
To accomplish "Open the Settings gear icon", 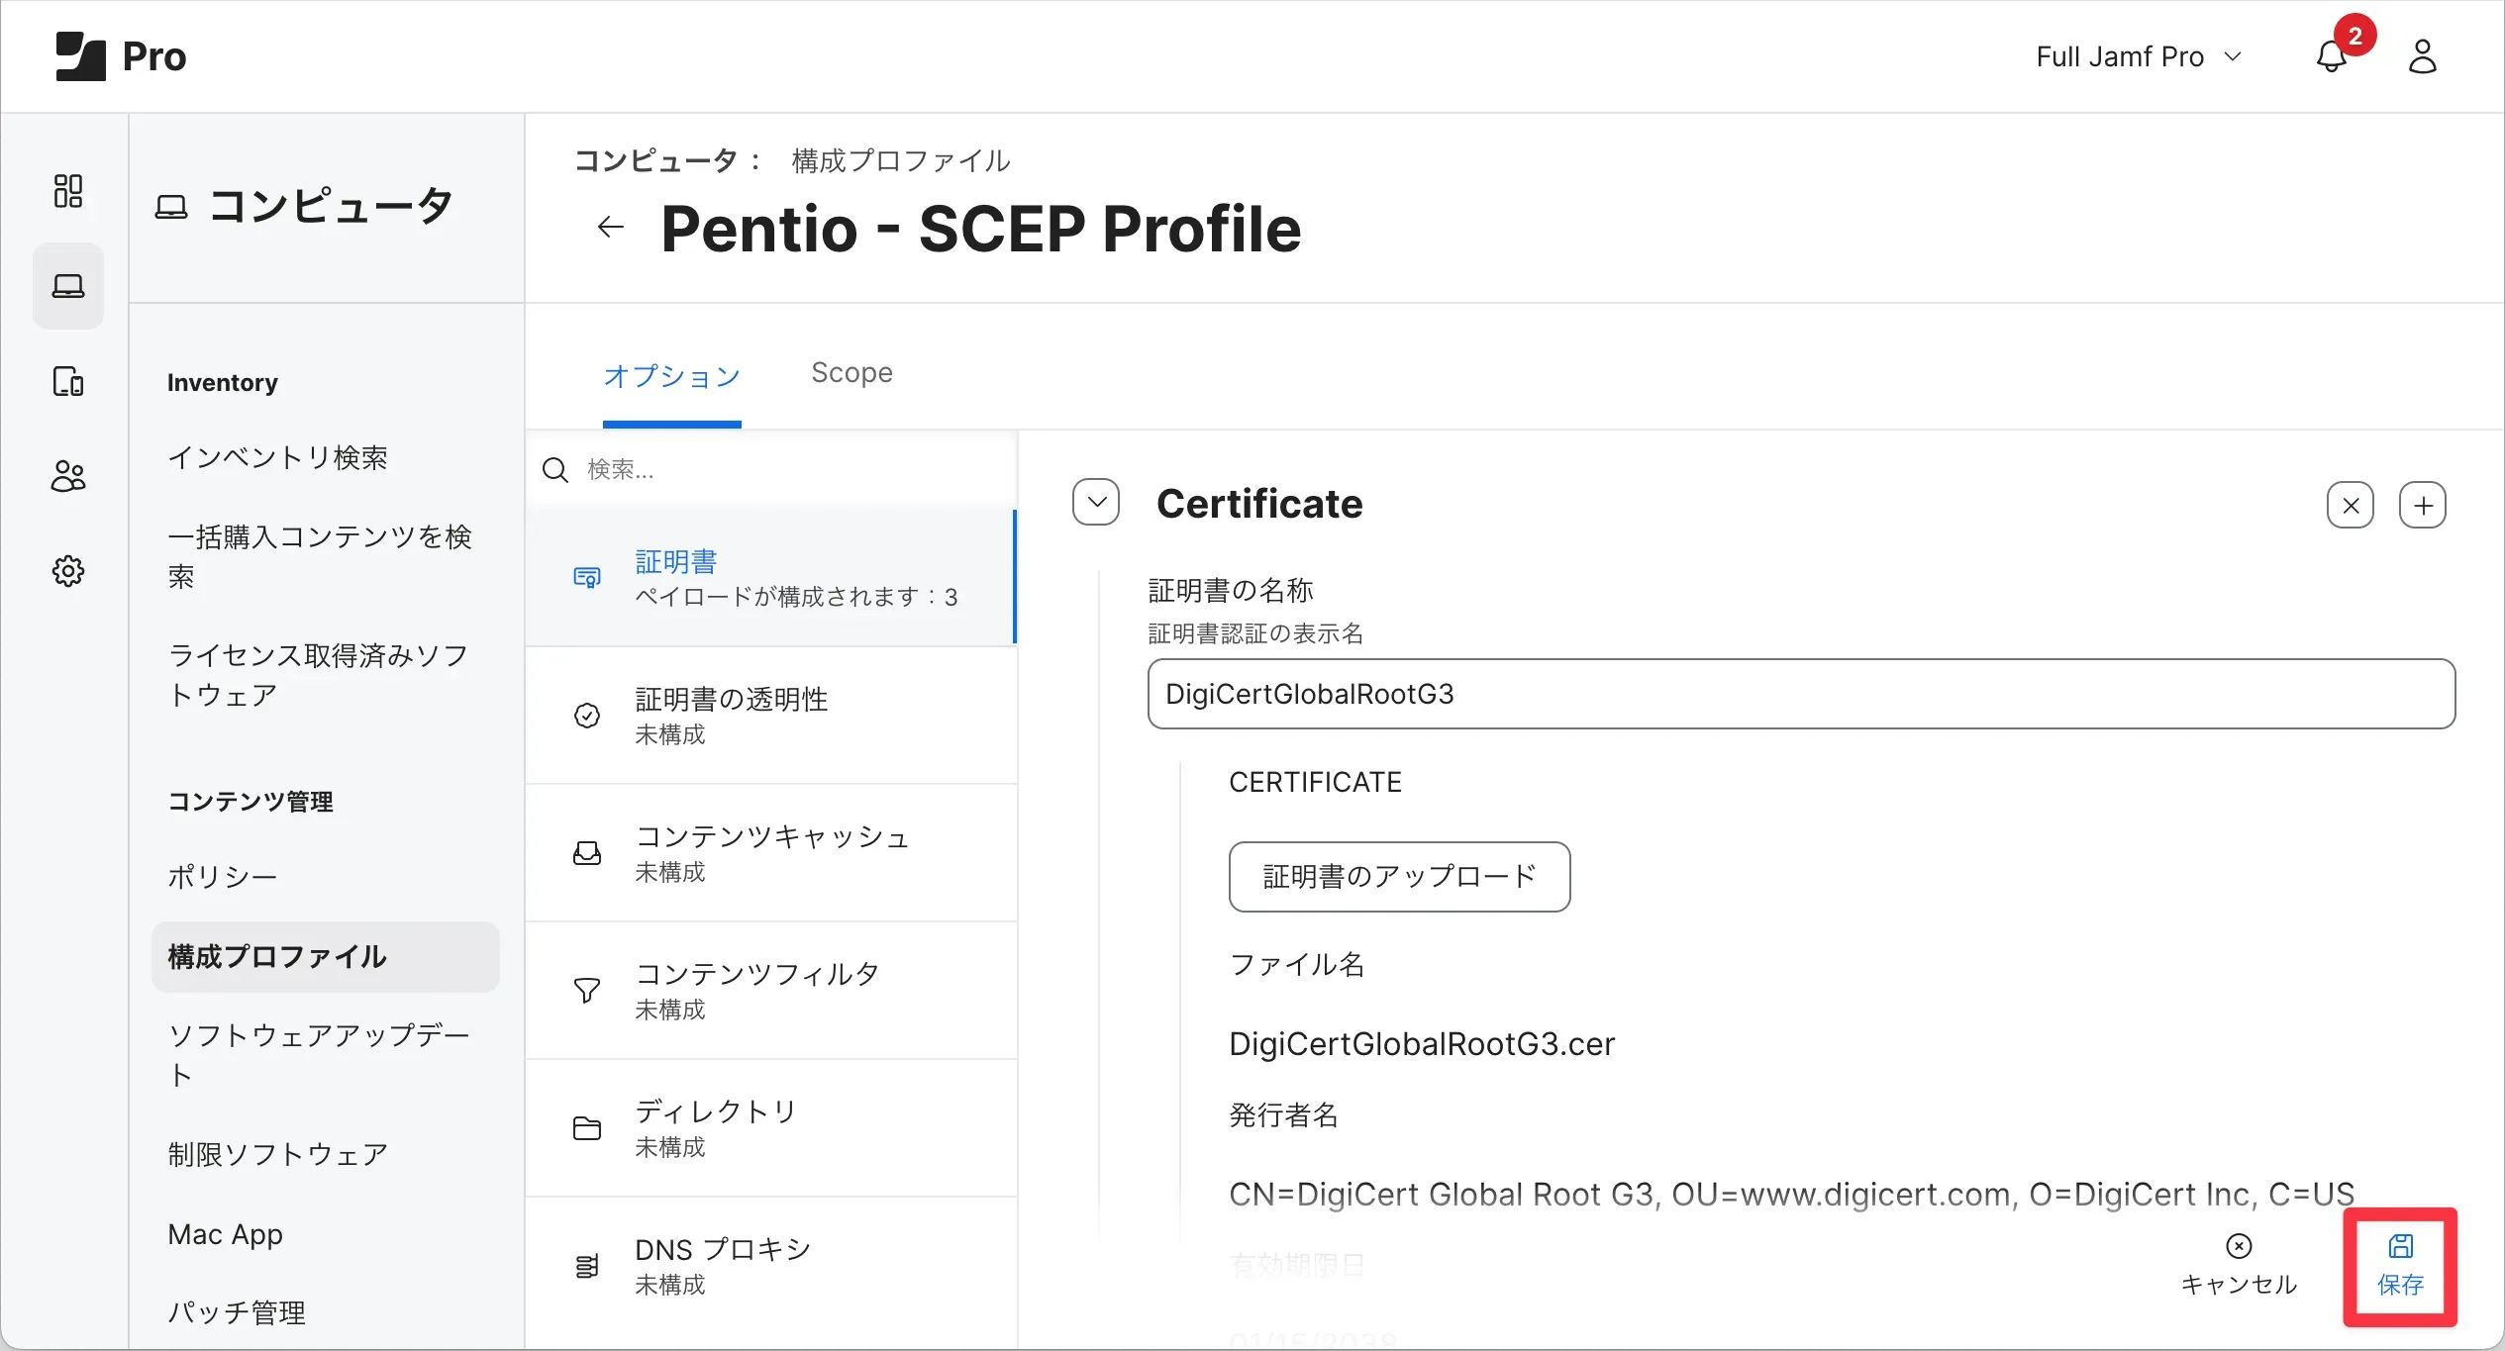I will click(x=67, y=571).
